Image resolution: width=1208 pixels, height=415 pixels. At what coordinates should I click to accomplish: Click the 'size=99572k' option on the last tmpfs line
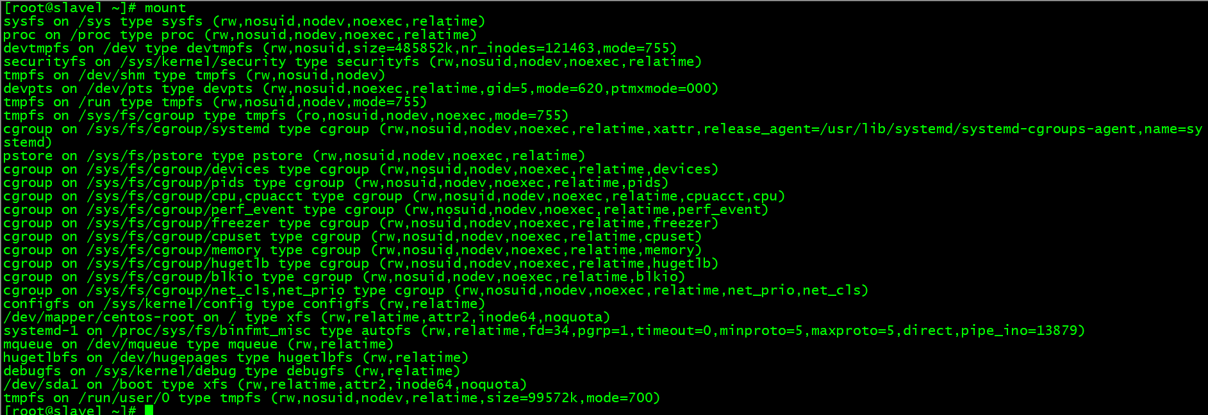coord(533,398)
